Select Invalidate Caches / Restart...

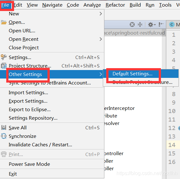52,145
